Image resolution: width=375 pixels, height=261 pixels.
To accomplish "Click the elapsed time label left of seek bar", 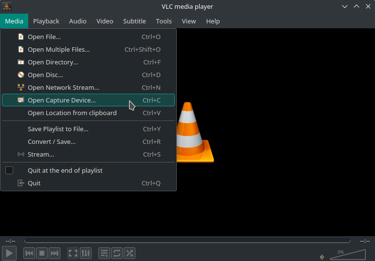I will (x=10, y=241).
